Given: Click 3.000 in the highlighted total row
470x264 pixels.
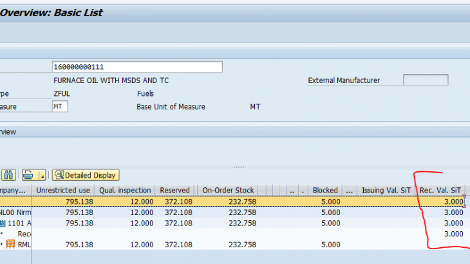Looking at the screenshot, I should click(x=454, y=202).
